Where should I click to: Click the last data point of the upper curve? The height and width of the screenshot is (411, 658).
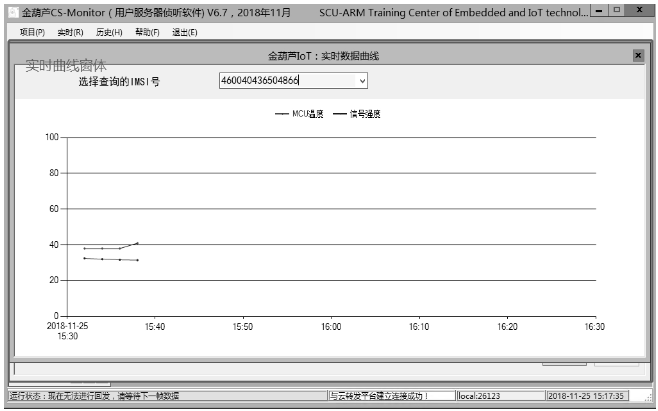click(137, 243)
